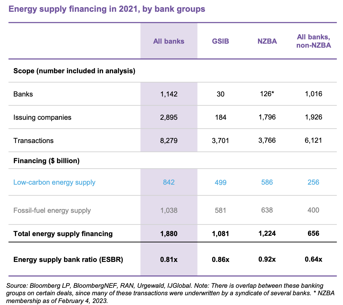Select the grey 'Fossil-fuel energy supply' label
343x305 pixels.
pos(52,211)
